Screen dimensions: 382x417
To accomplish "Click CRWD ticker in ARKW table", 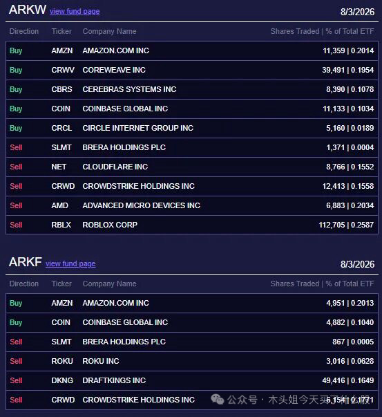I will coord(64,186).
